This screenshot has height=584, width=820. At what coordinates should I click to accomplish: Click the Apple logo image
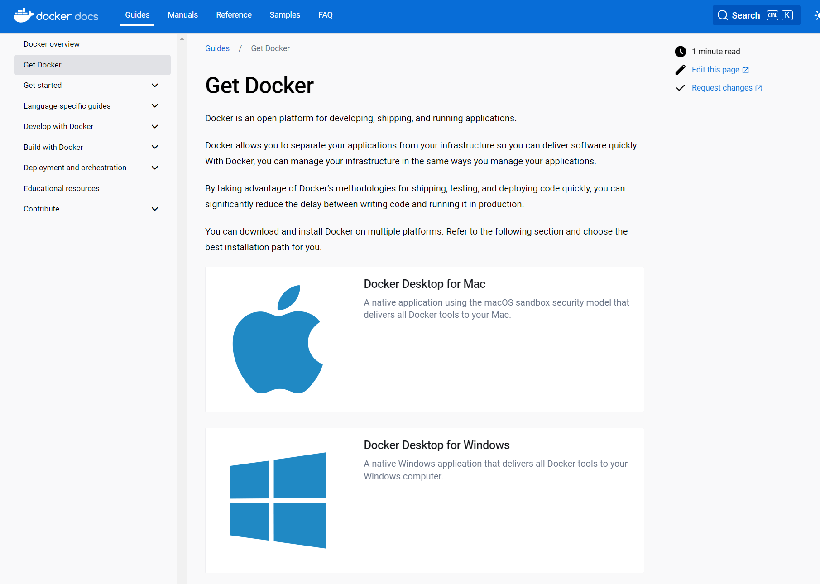[278, 339]
